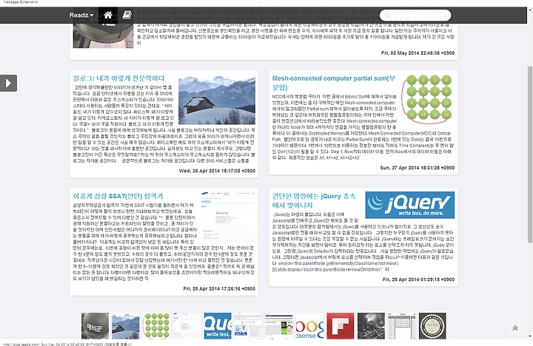Screen dimensions: 533x346
Task: Select the jQuery thumbnail in bottom strip
Action: coord(218,326)
